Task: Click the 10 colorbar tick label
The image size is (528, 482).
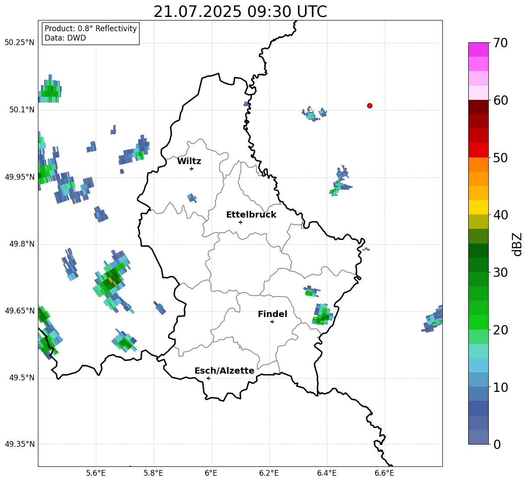Action: 500,387
